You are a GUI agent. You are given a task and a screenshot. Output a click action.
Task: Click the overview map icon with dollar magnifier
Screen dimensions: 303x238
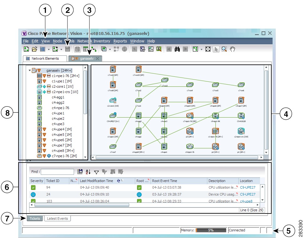[x=159, y=49]
